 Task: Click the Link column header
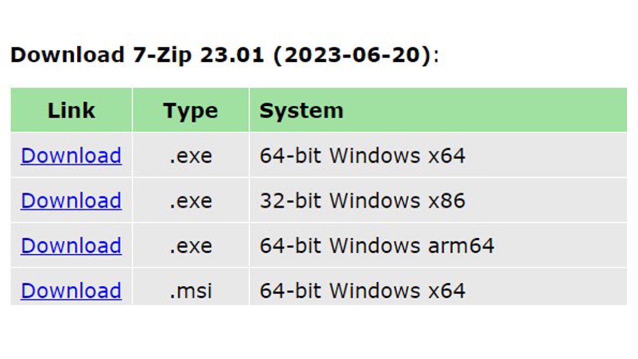(71, 110)
